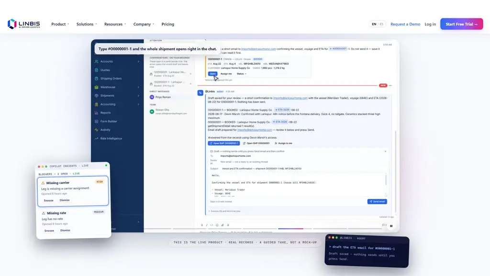Click the Rate Intelligence trend icon

[96, 138]
